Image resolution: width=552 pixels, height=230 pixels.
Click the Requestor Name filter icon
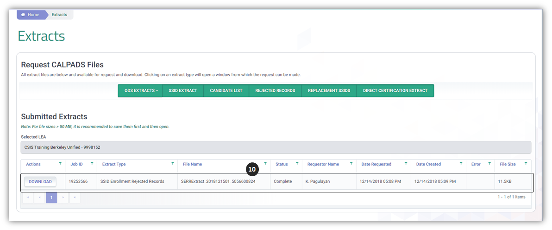pyautogui.click(x=352, y=164)
